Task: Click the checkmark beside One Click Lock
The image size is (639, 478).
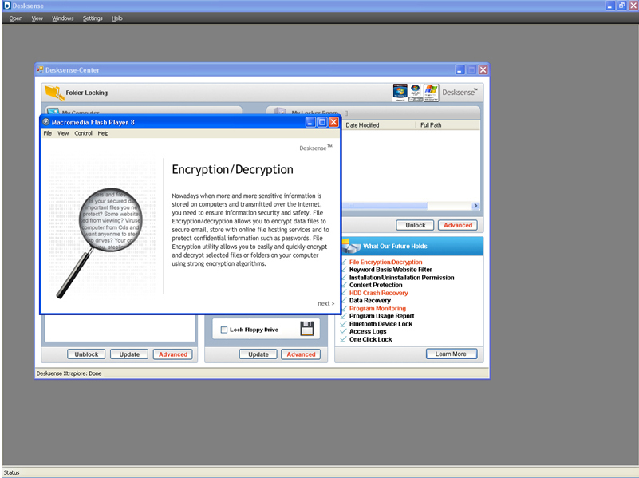Action: tap(343, 339)
